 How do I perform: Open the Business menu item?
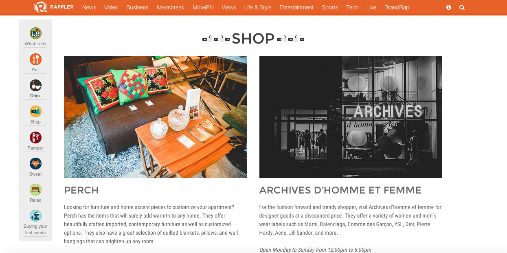(x=137, y=7)
